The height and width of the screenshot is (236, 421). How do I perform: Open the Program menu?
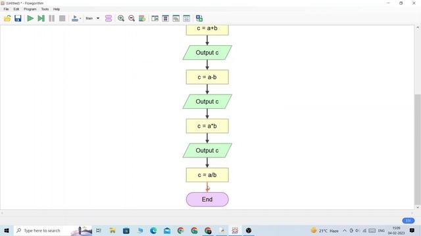pos(30,9)
